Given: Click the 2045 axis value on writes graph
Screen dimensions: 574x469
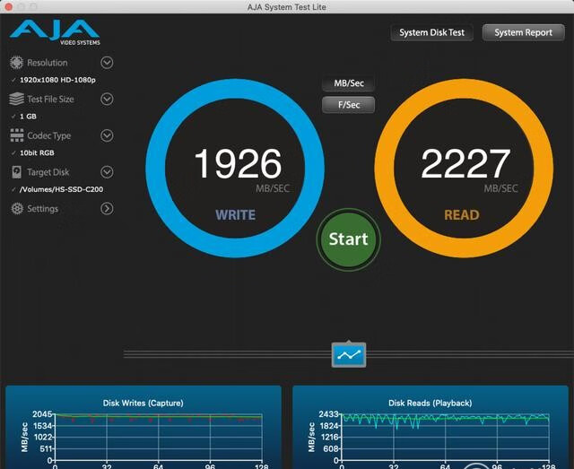Looking at the screenshot, I should click(x=42, y=414).
